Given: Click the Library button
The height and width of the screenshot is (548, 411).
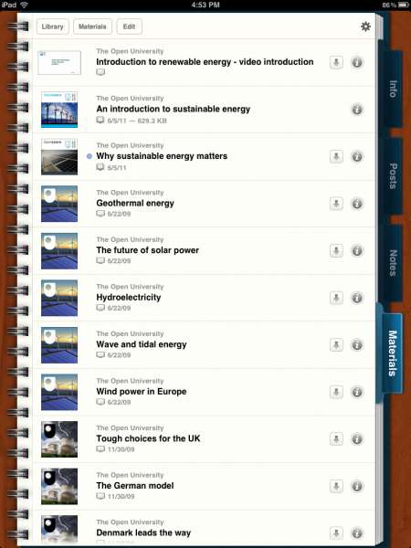Looking at the screenshot, I should coord(52,26).
